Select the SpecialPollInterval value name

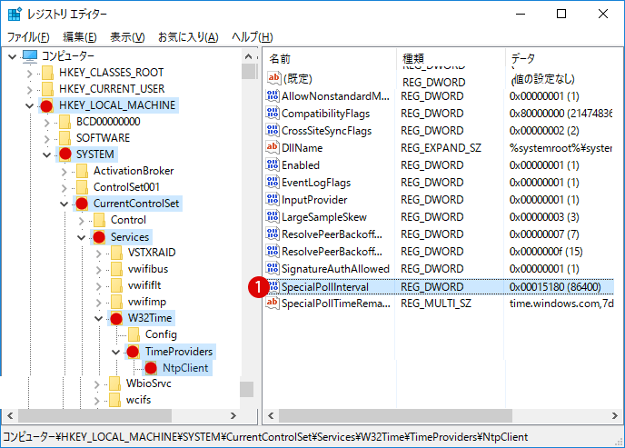325,287
